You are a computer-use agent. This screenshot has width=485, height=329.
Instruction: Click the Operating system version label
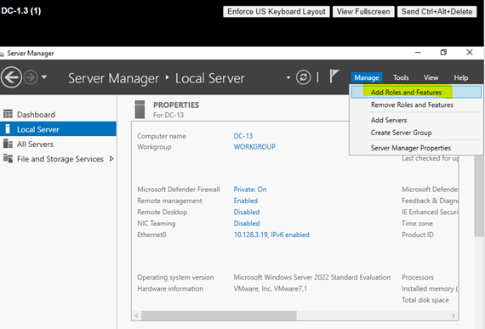pos(175,277)
